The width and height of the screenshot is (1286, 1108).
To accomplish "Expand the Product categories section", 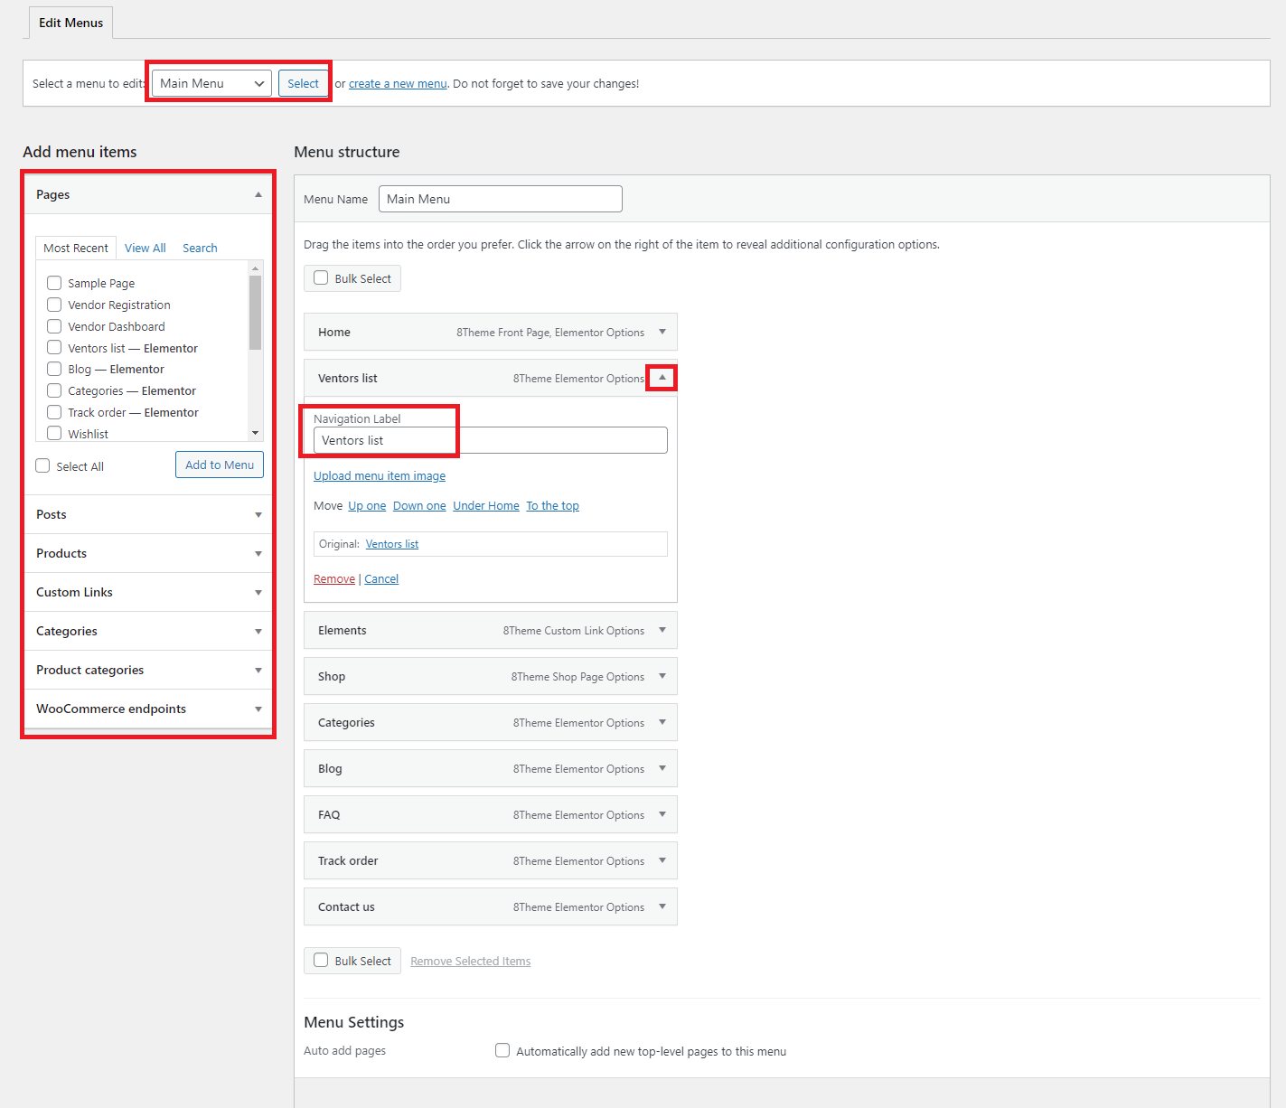I will pyautogui.click(x=258, y=671).
